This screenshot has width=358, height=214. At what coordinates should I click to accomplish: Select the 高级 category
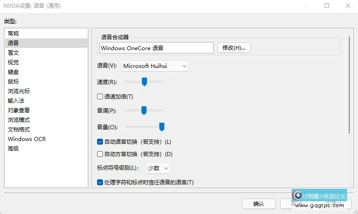coord(46,148)
